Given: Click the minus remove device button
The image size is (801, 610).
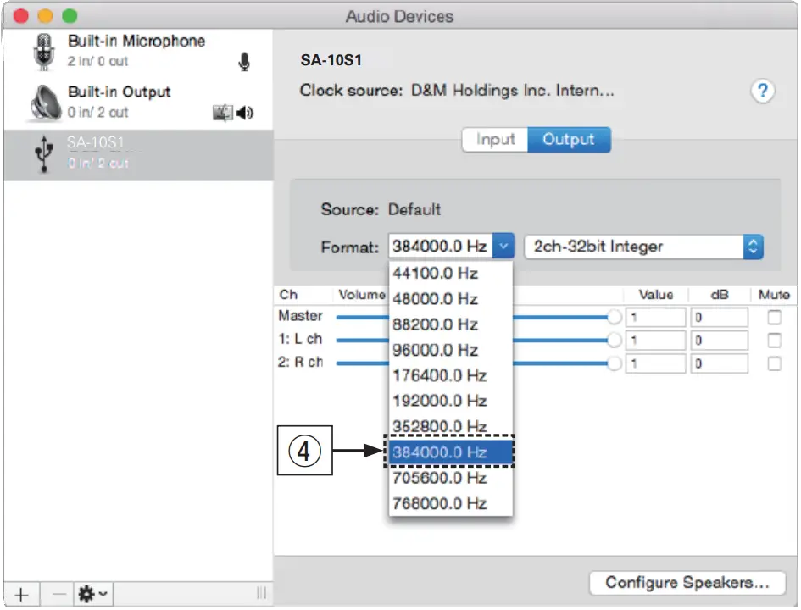Looking at the screenshot, I should click(x=58, y=594).
